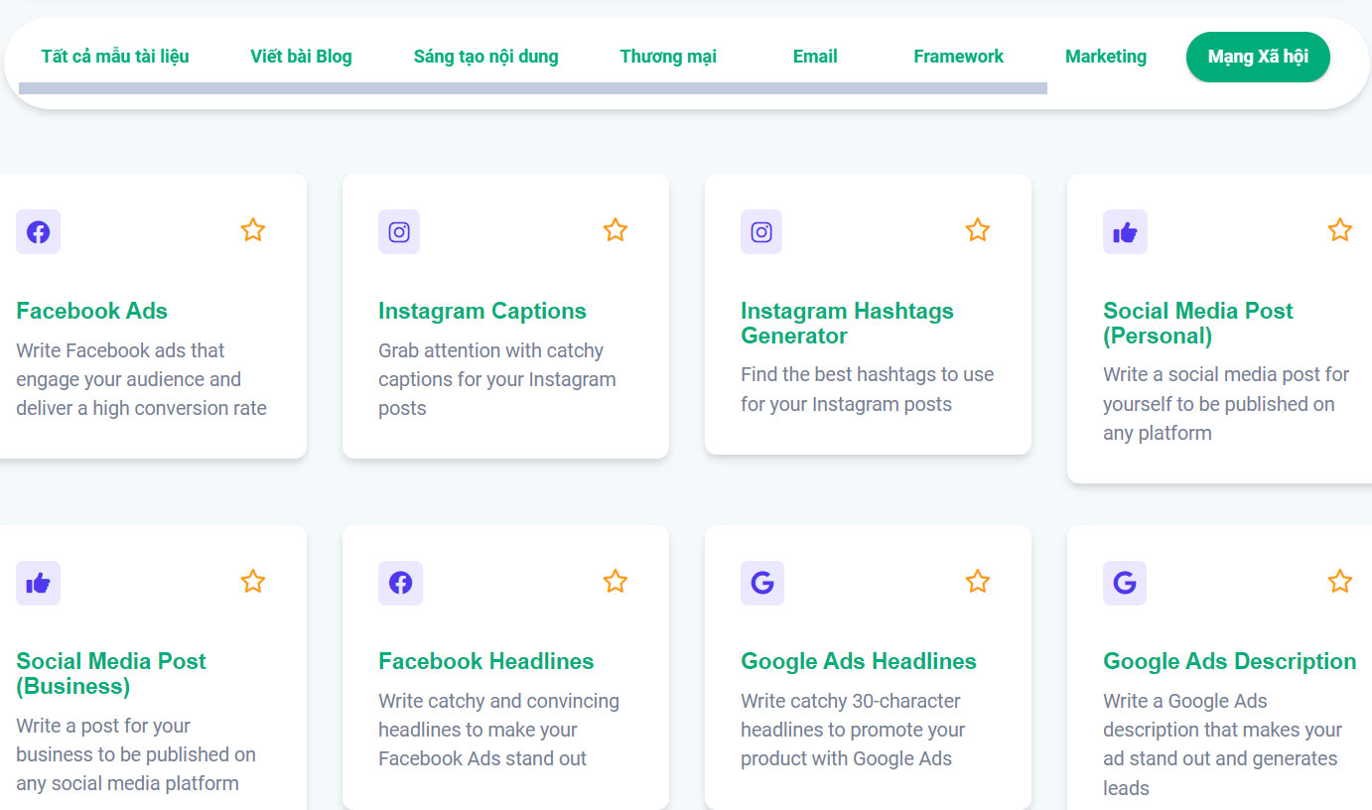This screenshot has height=810, width=1372.
Task: Select the active Mạng Xã hội button
Action: (x=1257, y=57)
